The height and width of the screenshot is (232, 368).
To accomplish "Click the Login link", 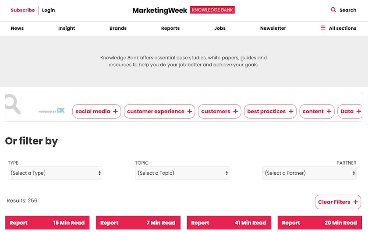I will 49,10.
